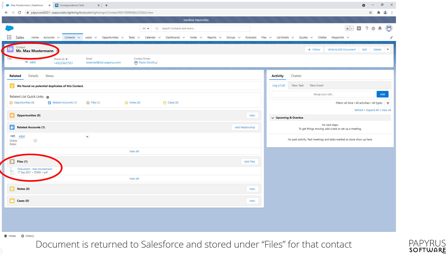Reload the page in browser
Viewport: 448px width, 255px height.
19,13
